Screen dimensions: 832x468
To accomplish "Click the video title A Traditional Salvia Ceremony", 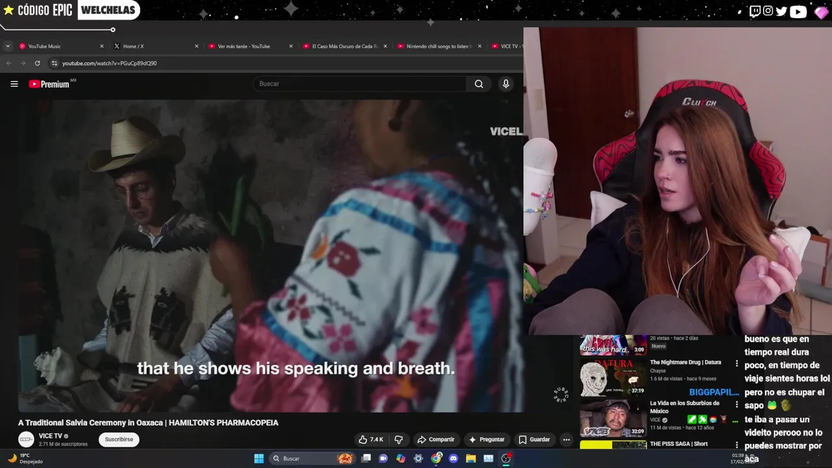I will [148, 422].
